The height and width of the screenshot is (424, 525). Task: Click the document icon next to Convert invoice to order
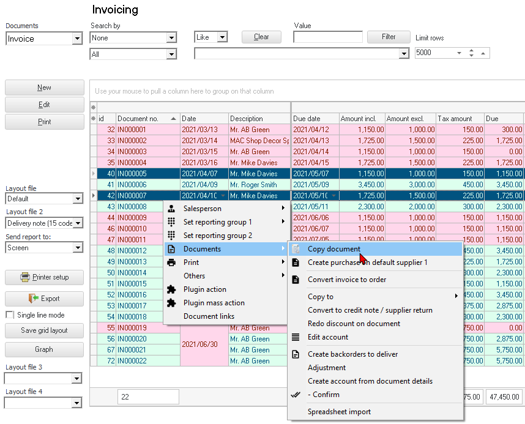[296, 280]
